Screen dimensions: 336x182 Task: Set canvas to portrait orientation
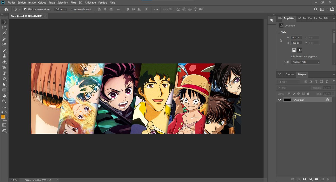294,50
